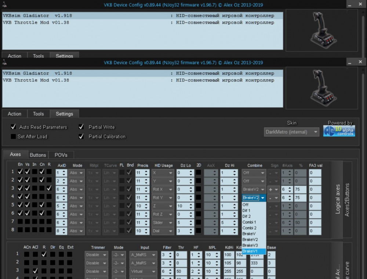Click the Alpha Controls logo

tap(339, 131)
